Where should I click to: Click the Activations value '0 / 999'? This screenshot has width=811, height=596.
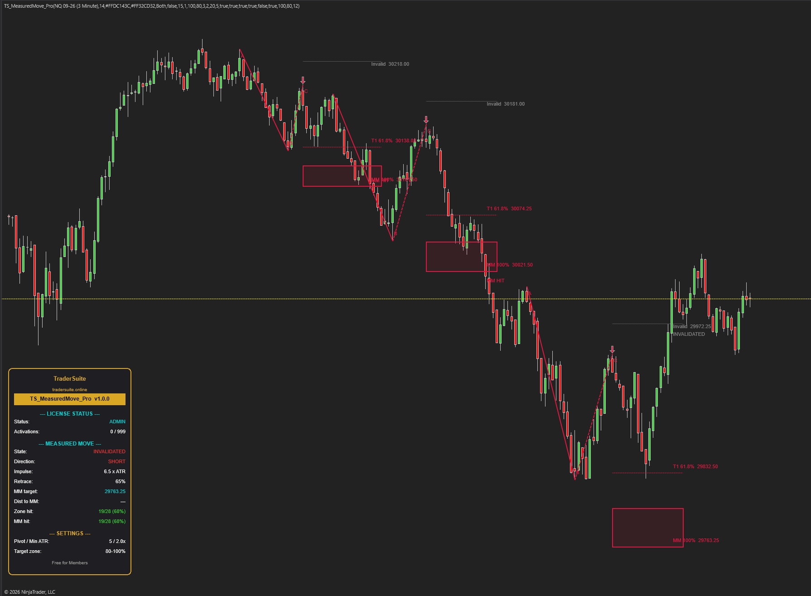[x=118, y=431]
